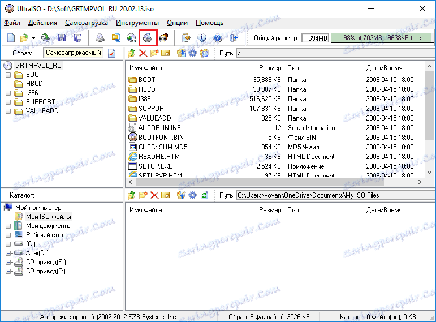Expand the Мои документы tree node
The height and width of the screenshot is (322, 436).
[8, 226]
